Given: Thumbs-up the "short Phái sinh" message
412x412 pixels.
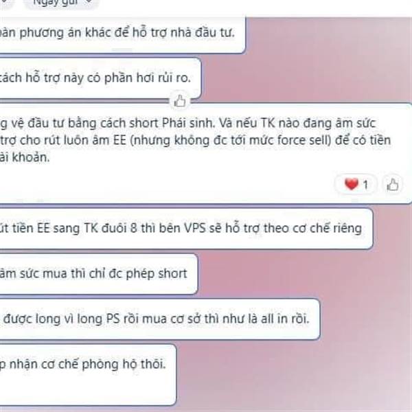Looking at the screenshot, I should pyautogui.click(x=393, y=185).
